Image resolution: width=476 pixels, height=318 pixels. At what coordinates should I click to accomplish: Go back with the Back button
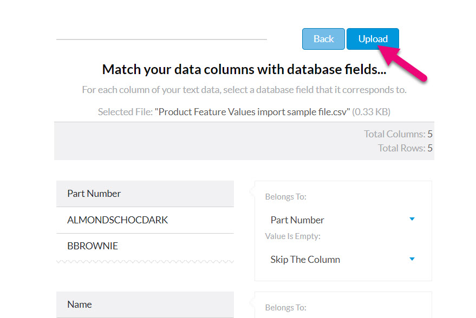point(323,39)
